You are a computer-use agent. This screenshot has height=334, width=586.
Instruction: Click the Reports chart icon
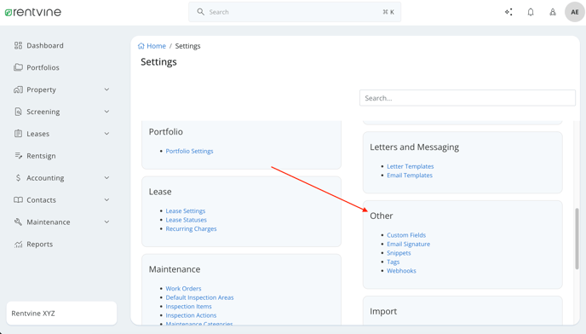click(x=18, y=245)
